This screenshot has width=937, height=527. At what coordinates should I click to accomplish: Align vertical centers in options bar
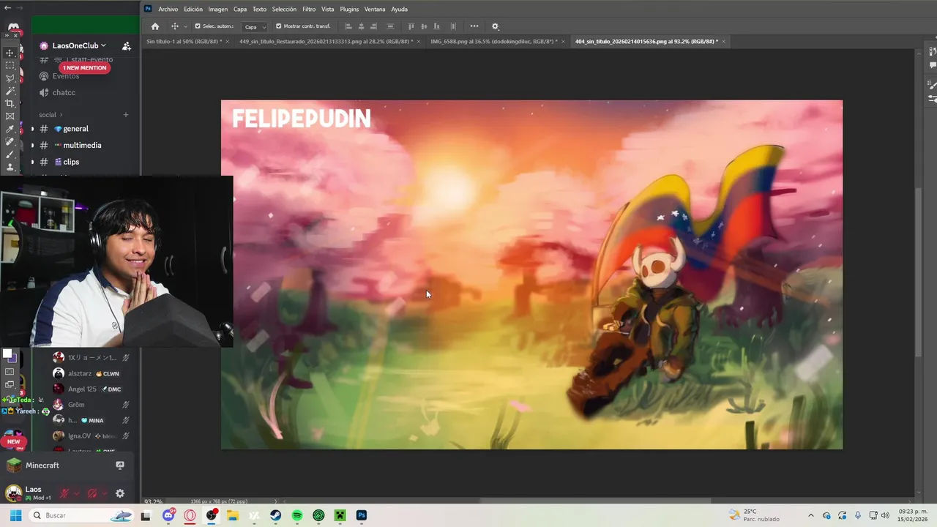(x=423, y=26)
